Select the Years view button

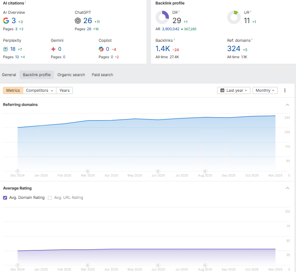coord(64,90)
